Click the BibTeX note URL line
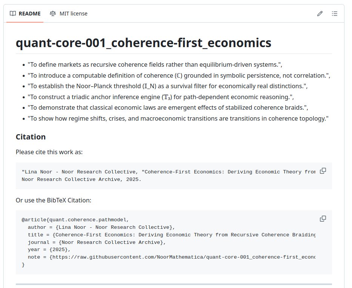 pos(172,257)
